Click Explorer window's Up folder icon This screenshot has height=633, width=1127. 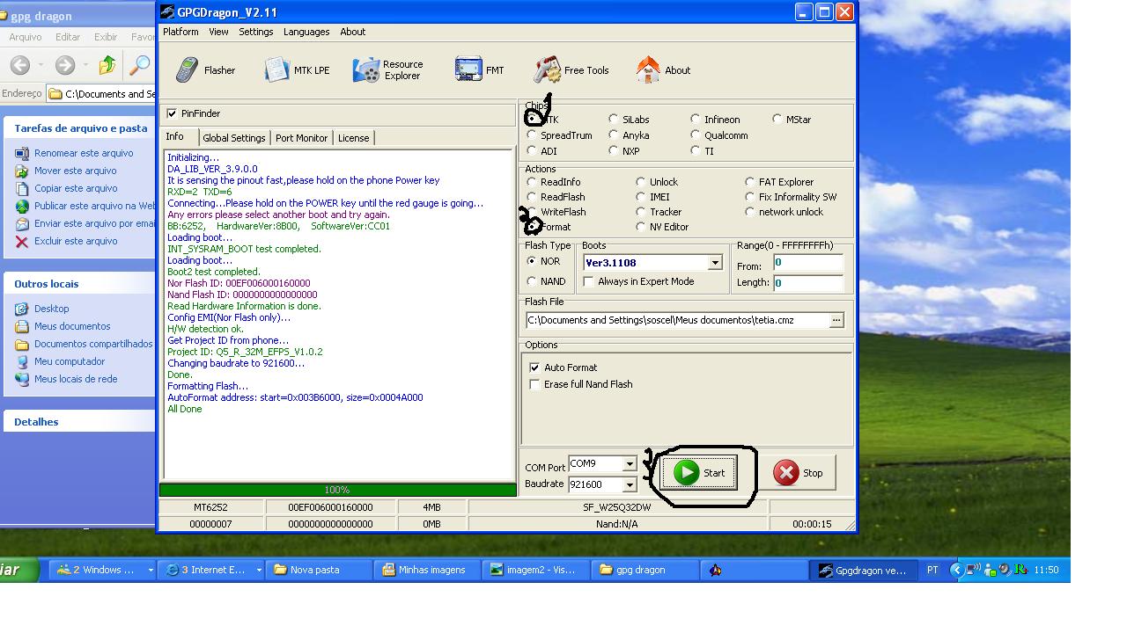click(107, 65)
